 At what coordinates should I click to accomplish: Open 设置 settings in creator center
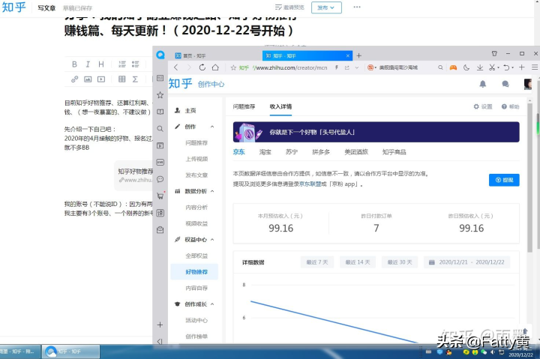pyautogui.click(x=483, y=106)
